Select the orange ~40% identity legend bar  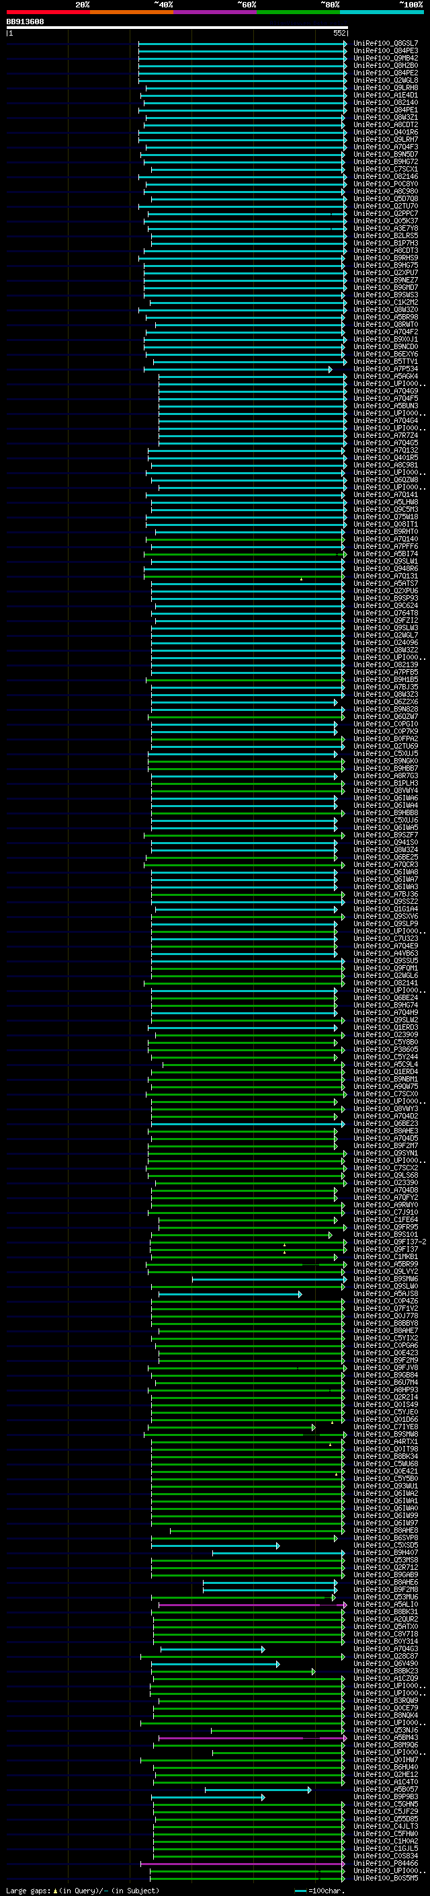[x=132, y=12]
